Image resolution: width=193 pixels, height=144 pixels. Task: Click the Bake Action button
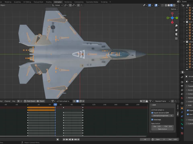pyautogui.click(x=162, y=129)
